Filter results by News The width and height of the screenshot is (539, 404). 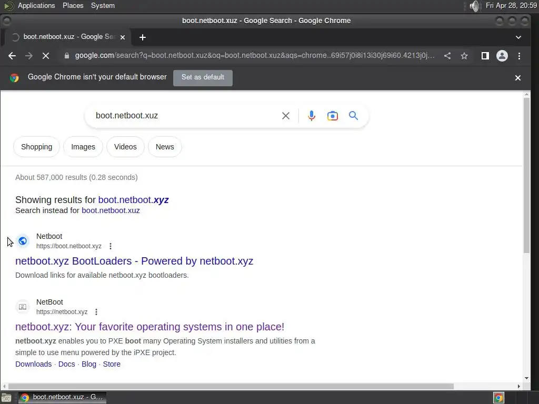tap(165, 147)
